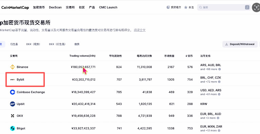This screenshot has width=260, height=134.
Task: Open the 加密货币 menu
Action: coord(39,7)
